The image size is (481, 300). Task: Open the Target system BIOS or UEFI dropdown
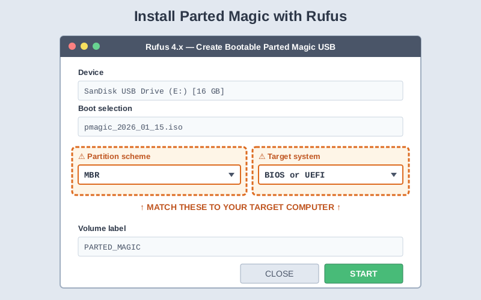tap(330, 175)
